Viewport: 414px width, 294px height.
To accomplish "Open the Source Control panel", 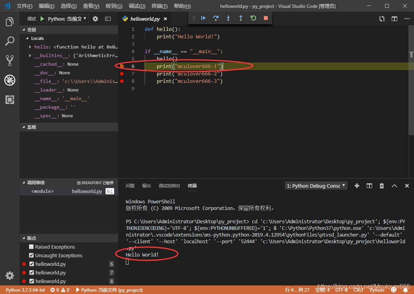I will pyautogui.click(x=10, y=60).
